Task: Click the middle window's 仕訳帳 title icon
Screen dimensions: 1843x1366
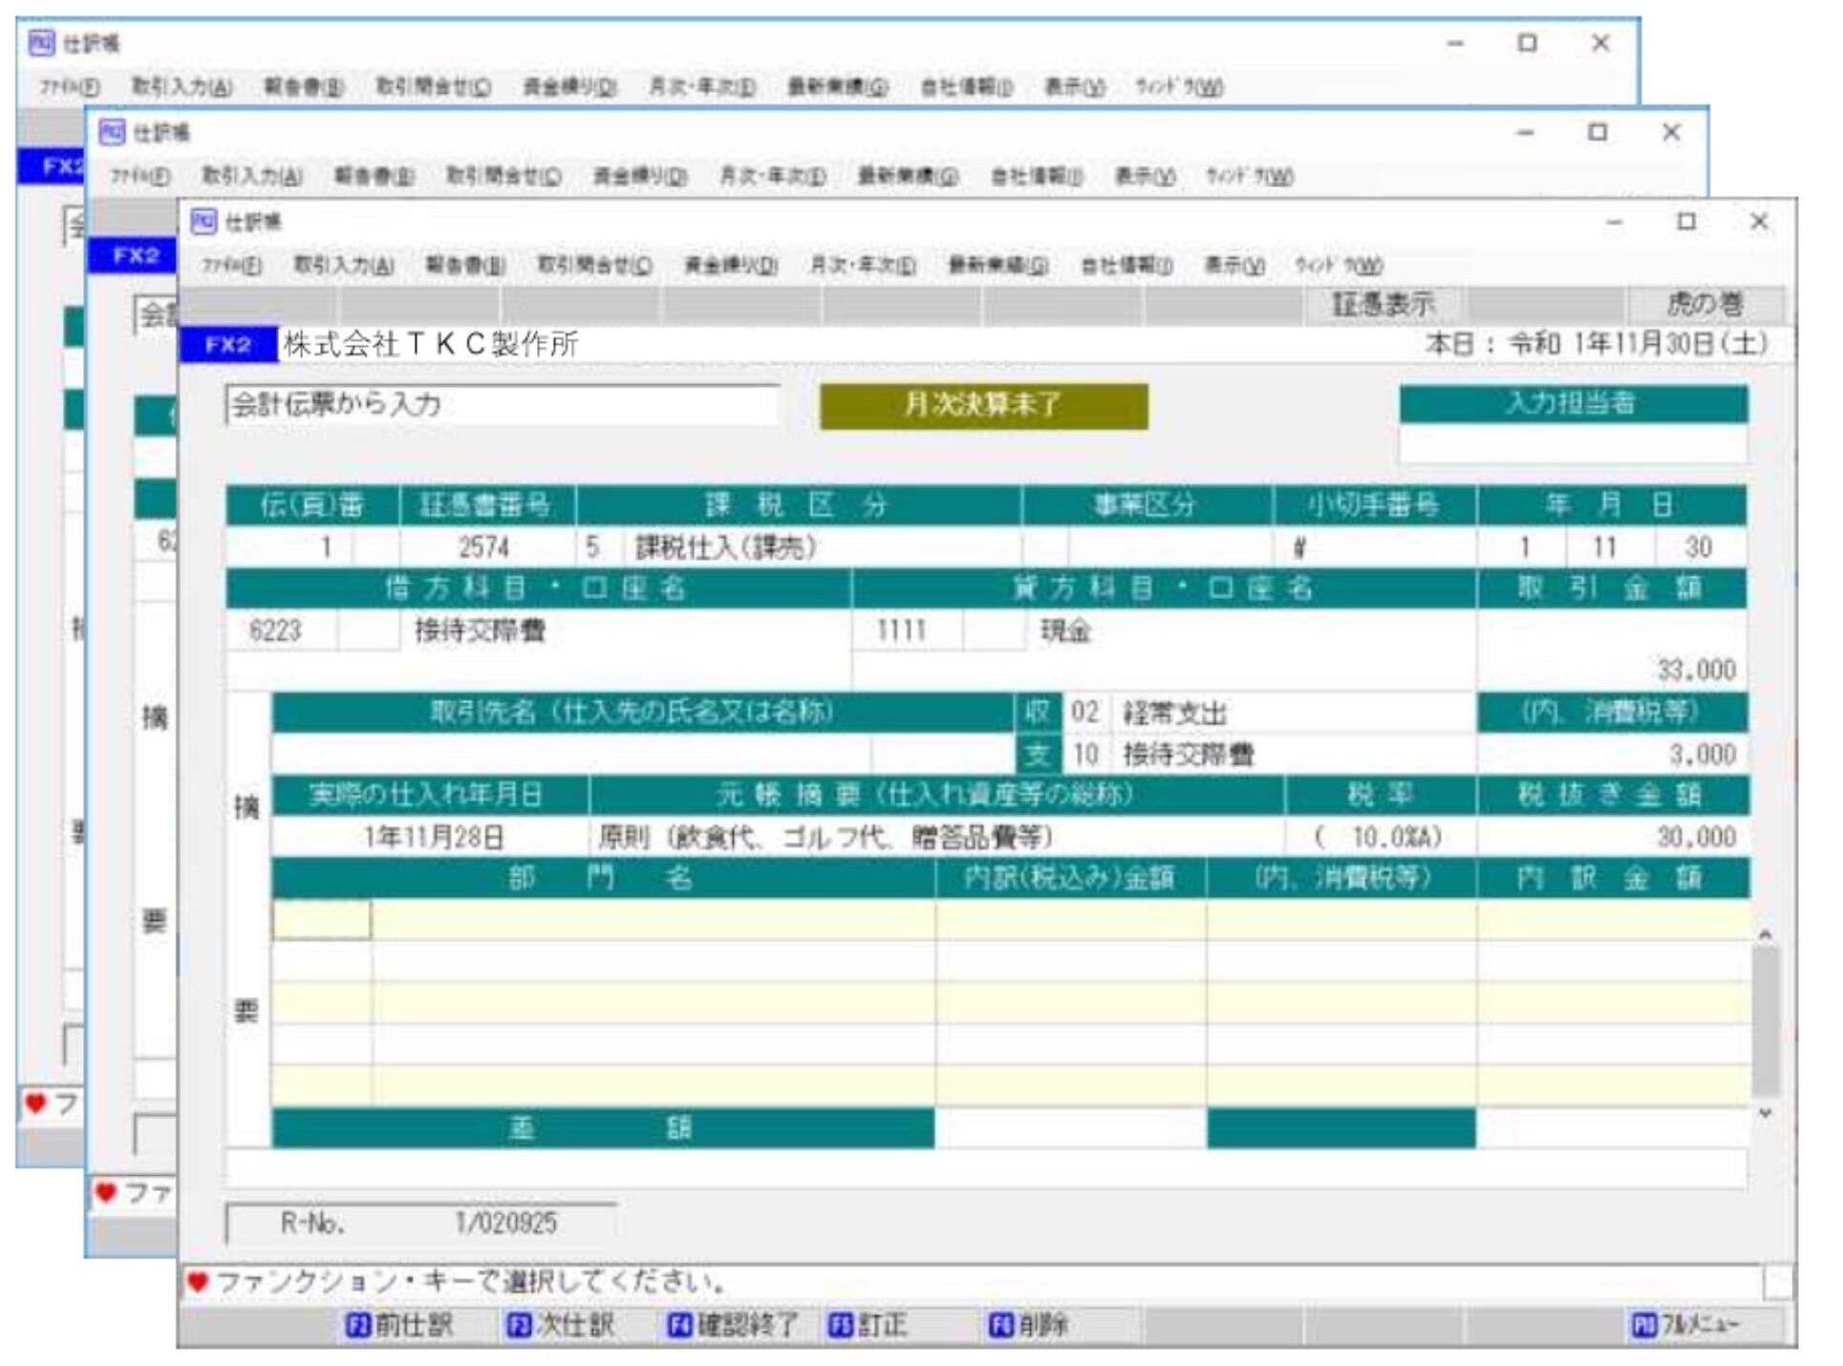Action: pyautogui.click(x=112, y=132)
